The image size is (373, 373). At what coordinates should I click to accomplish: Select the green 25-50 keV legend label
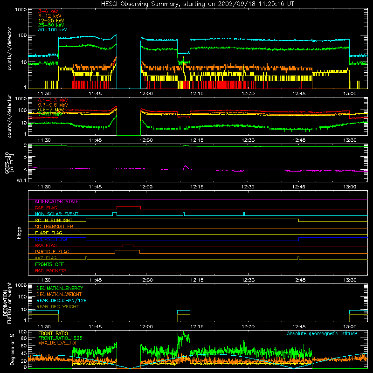[51, 25]
